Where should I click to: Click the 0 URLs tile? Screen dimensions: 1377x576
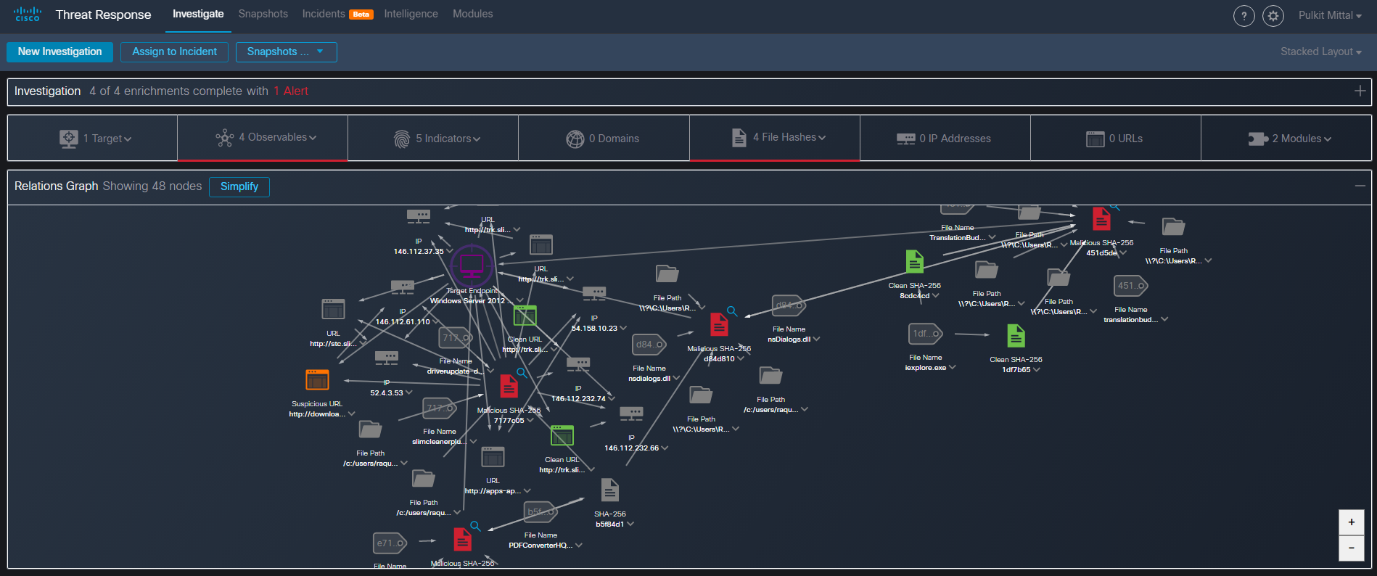pyautogui.click(x=1116, y=139)
